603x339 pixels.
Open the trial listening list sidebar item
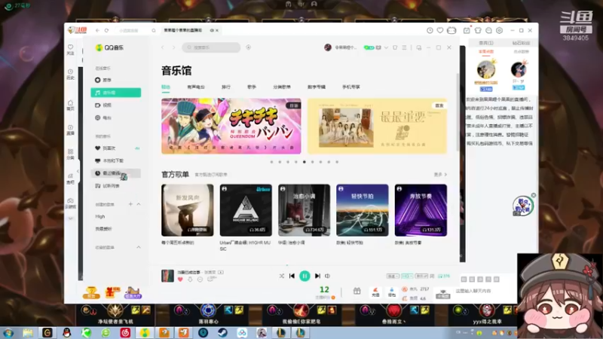tap(107, 186)
